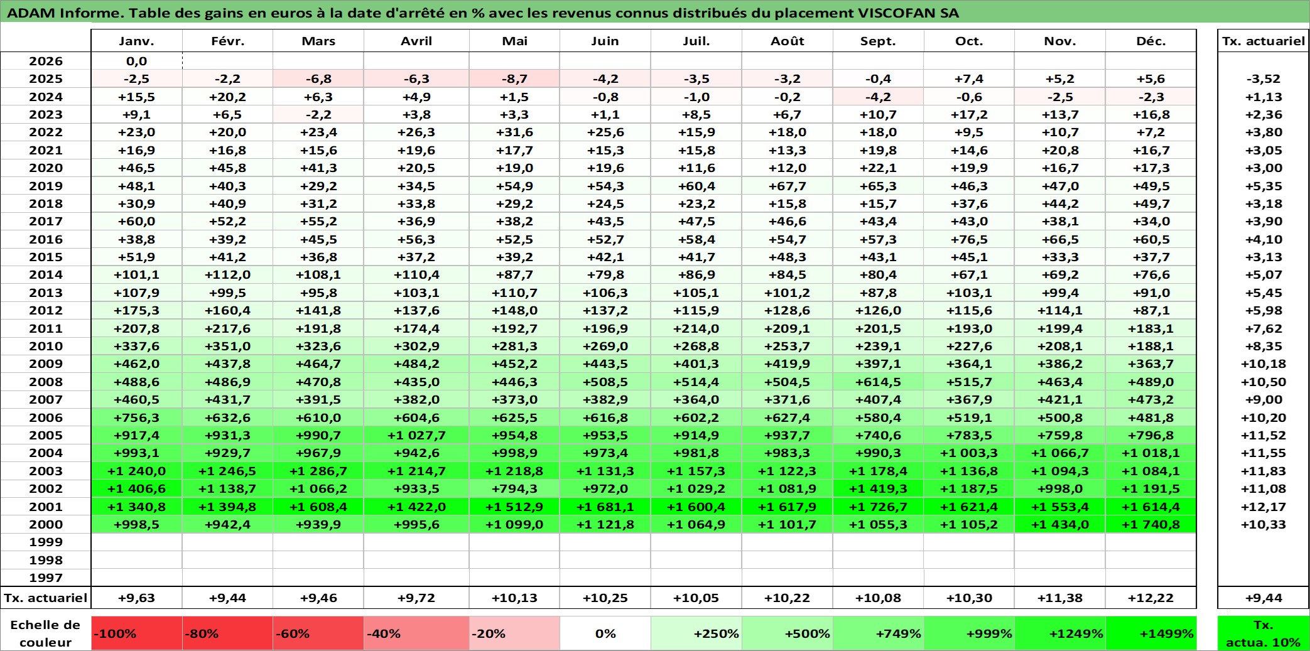Select the cell showing +1 406,6
This screenshot has height=651, width=1310.
pos(137,488)
